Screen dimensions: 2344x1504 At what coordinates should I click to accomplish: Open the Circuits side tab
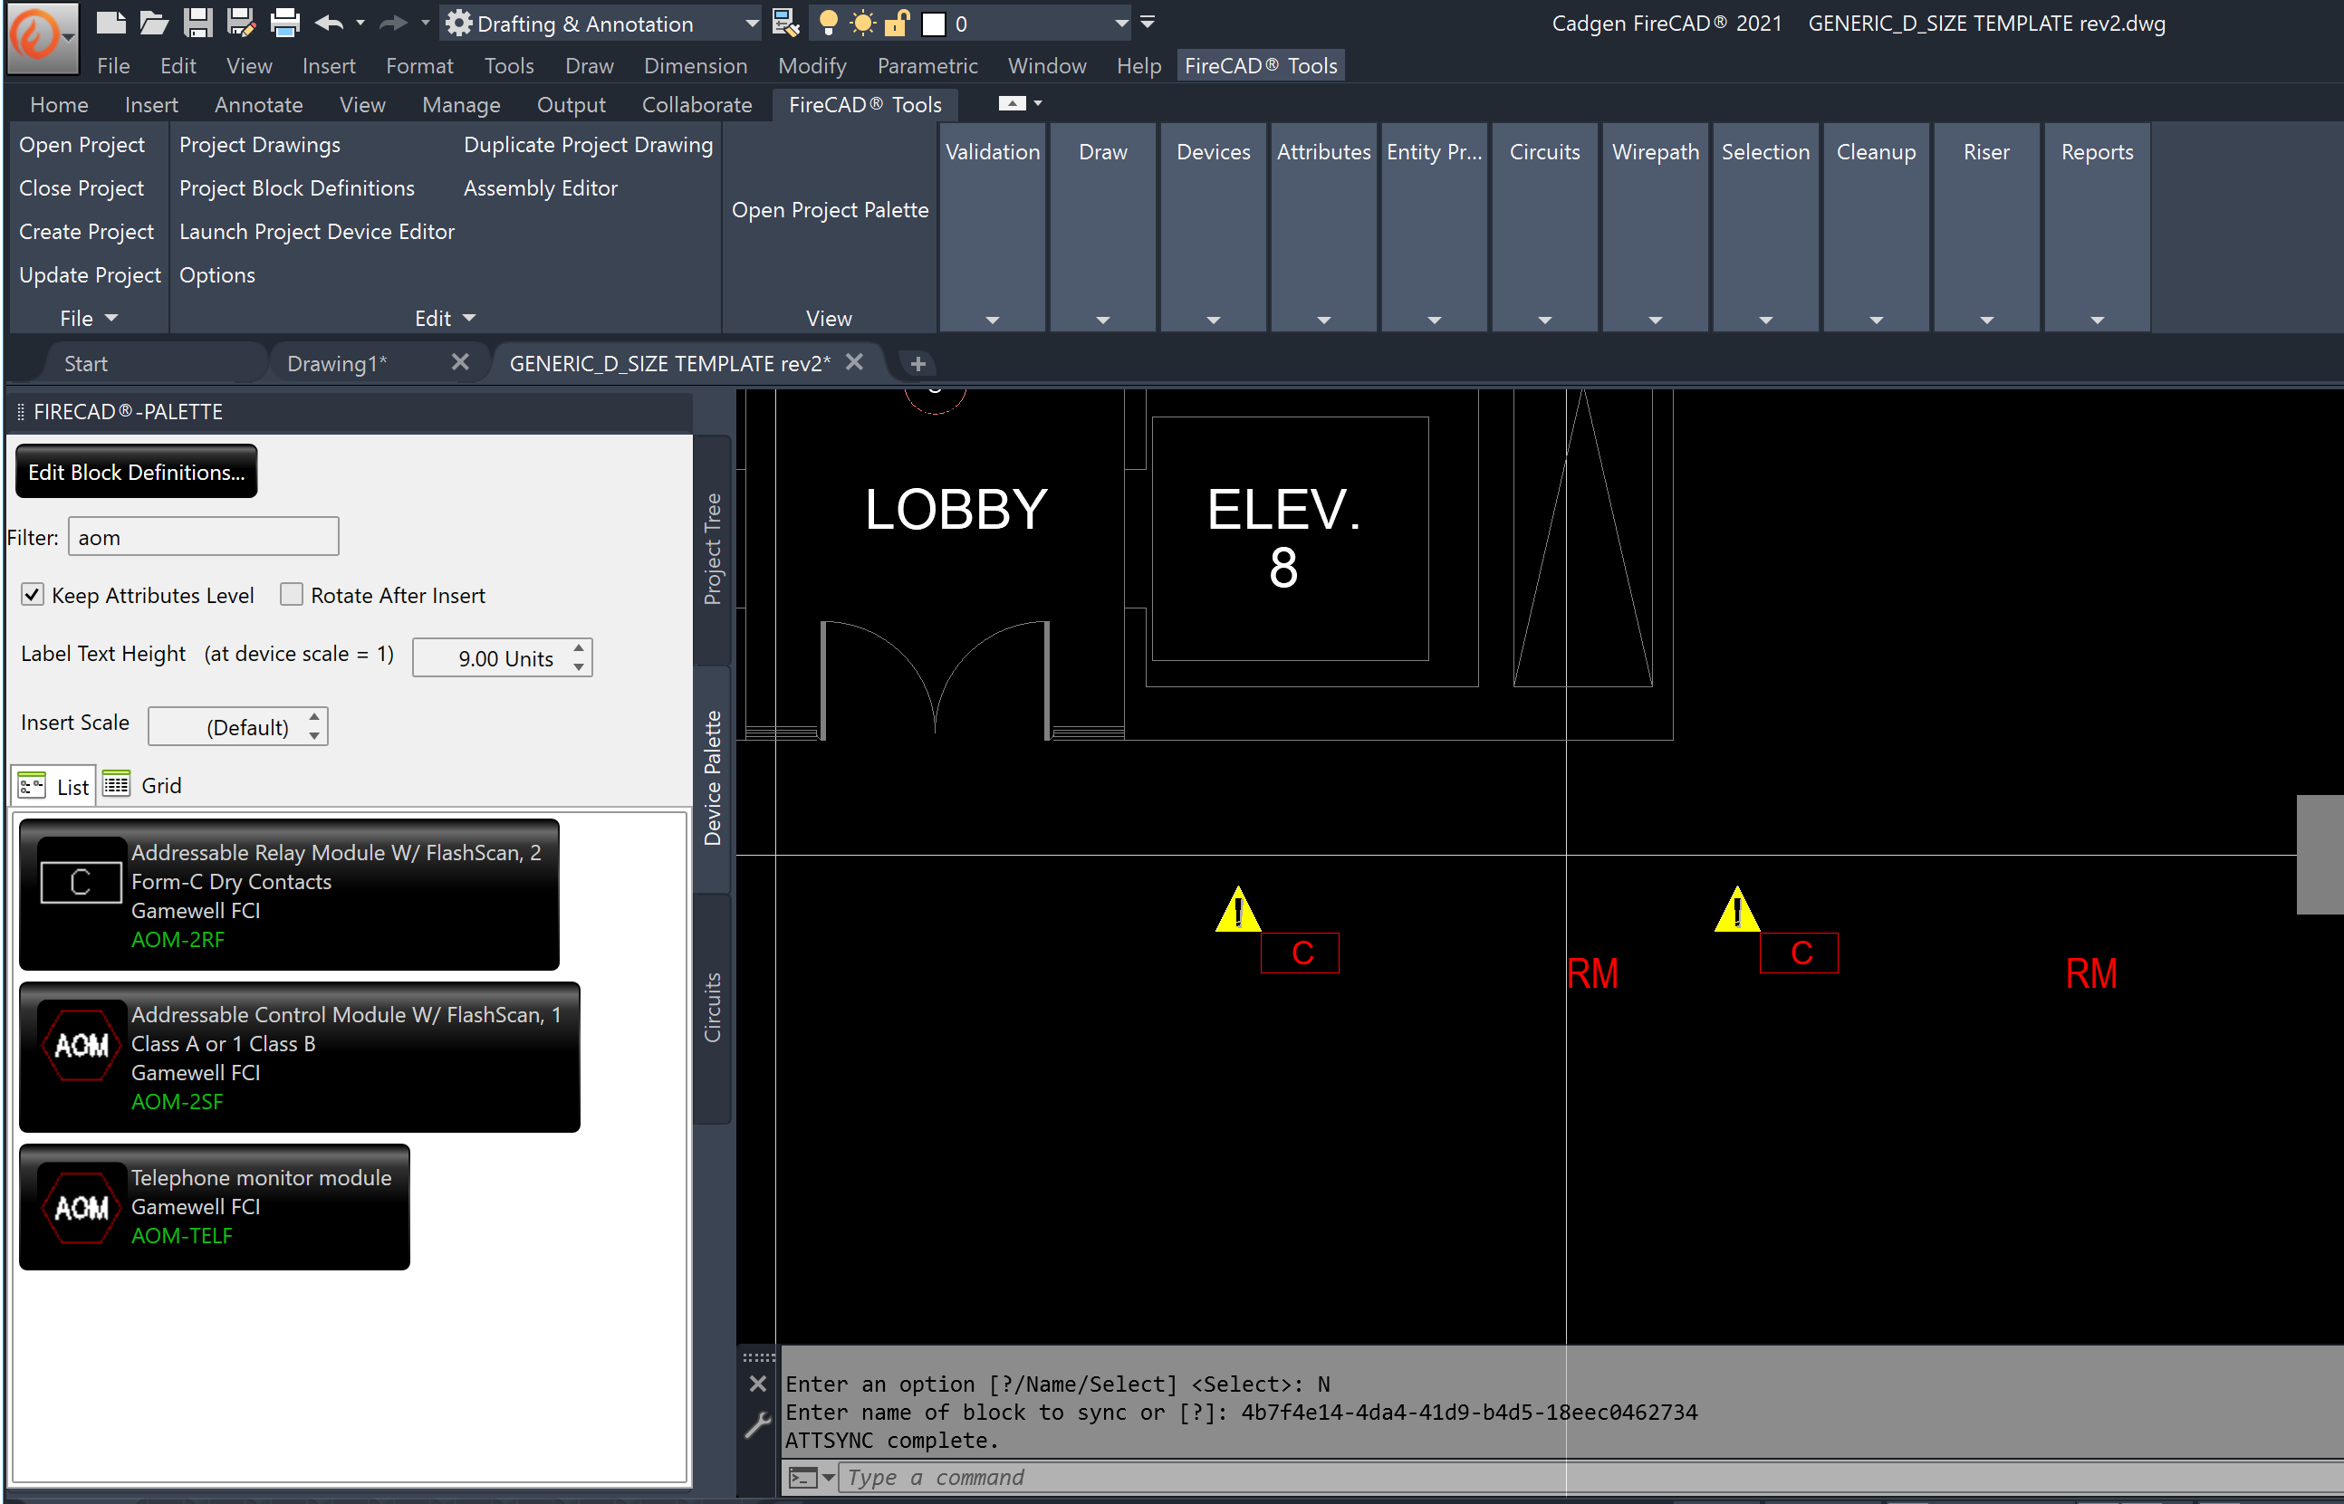(x=713, y=1008)
